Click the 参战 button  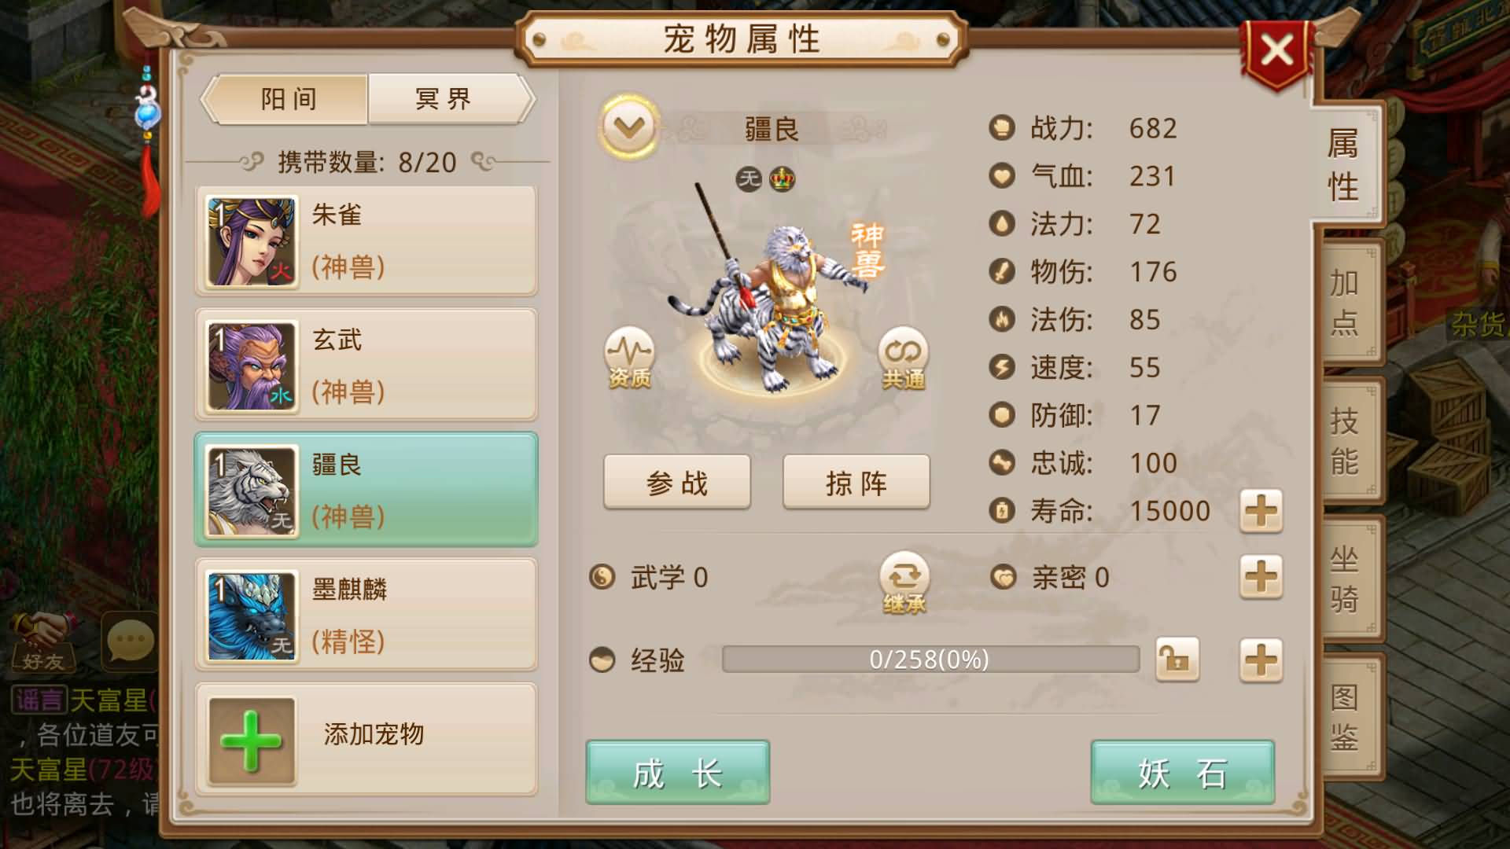[677, 482]
